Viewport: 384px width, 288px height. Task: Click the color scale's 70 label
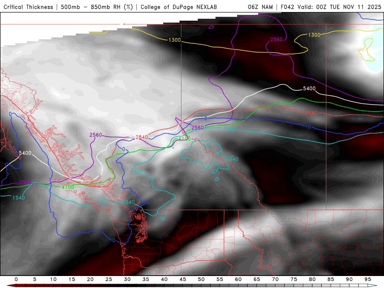point(275,279)
